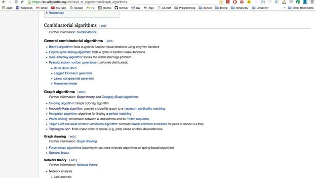316x178 pixels.
Task: Open the Graph theory link
Action: click(85, 97)
